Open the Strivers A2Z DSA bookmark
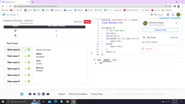Screen dimensions: 185x104 point(131,10)
